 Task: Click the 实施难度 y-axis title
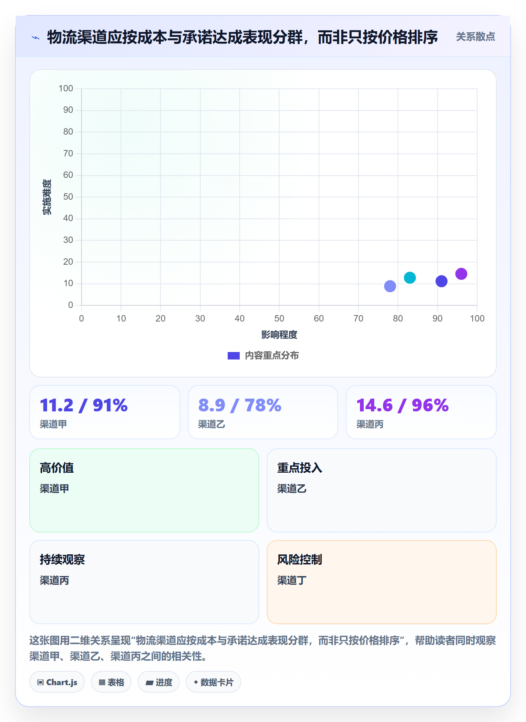point(47,197)
